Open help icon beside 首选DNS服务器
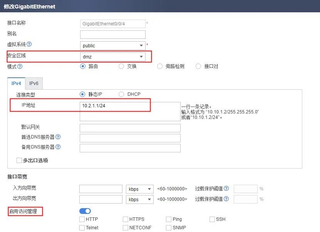 point(58,137)
